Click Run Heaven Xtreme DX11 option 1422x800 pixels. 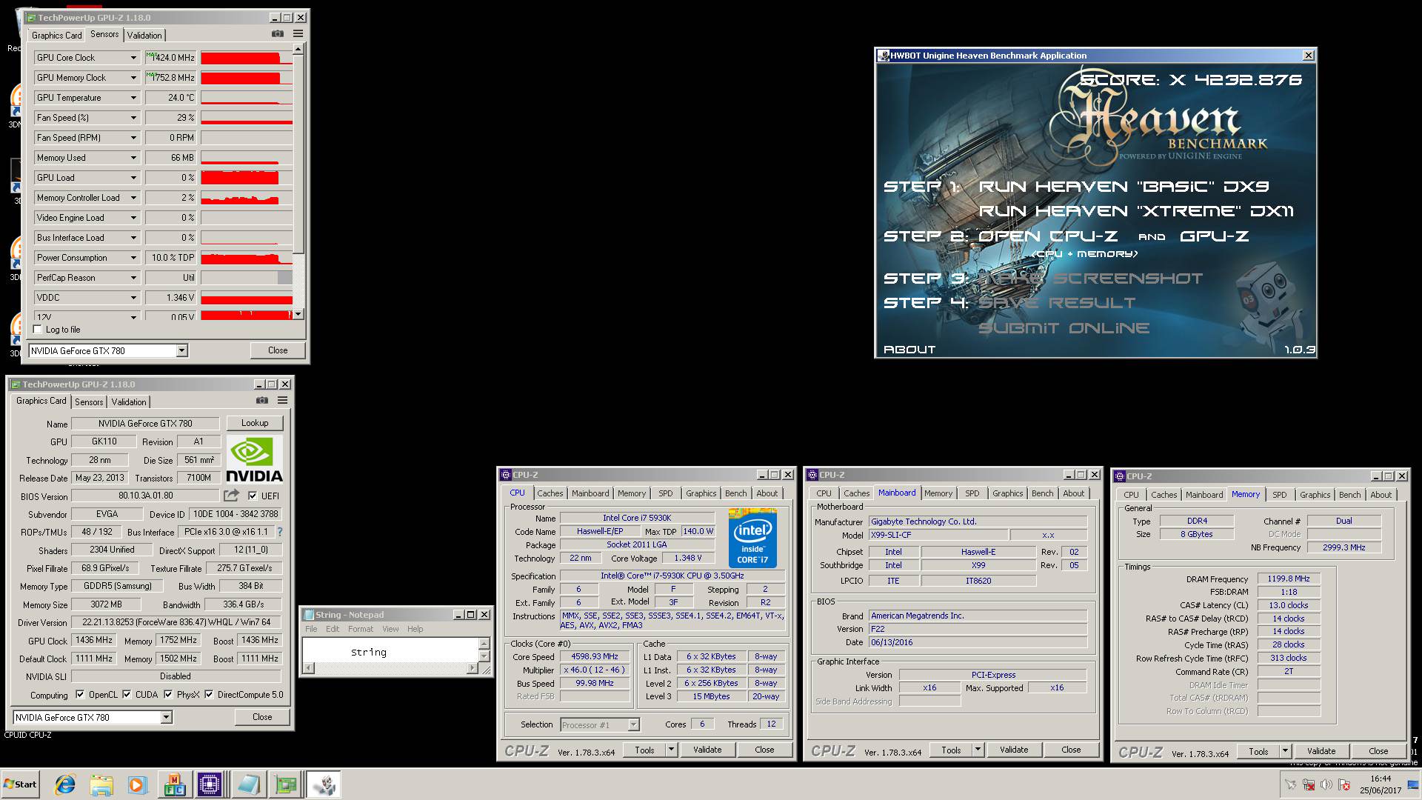pos(1135,211)
